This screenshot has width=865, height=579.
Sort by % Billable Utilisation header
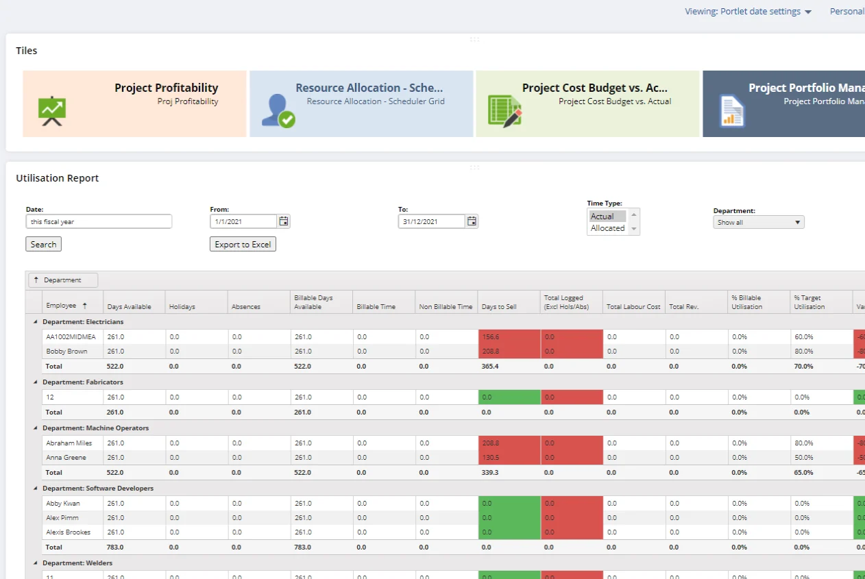coord(759,302)
